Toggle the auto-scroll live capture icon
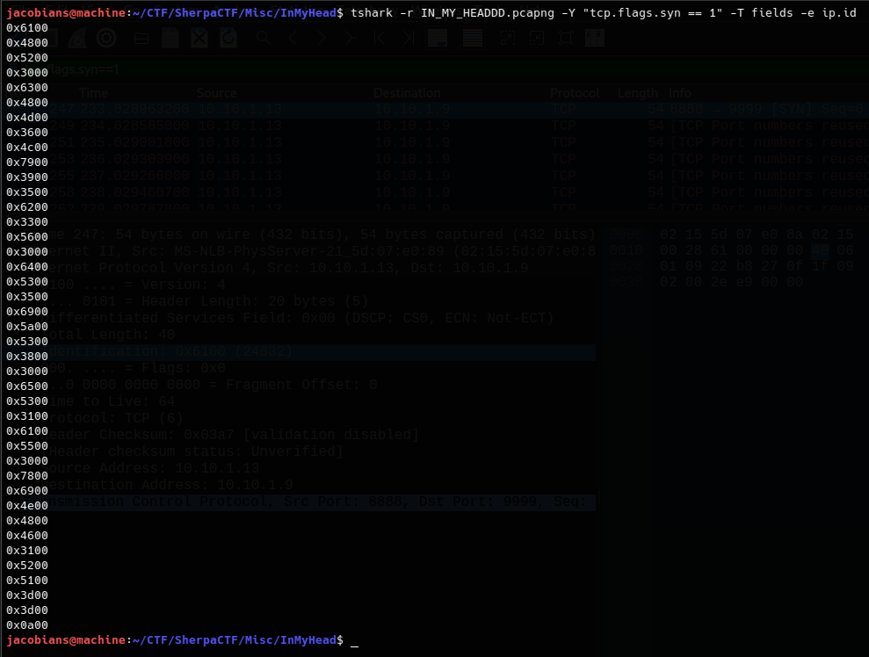Viewport: 869px width, 657px height. coord(438,38)
